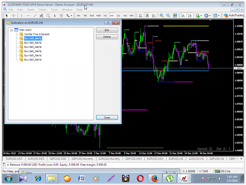
Task: Toggle chart shift from right border
Action: 190,15
